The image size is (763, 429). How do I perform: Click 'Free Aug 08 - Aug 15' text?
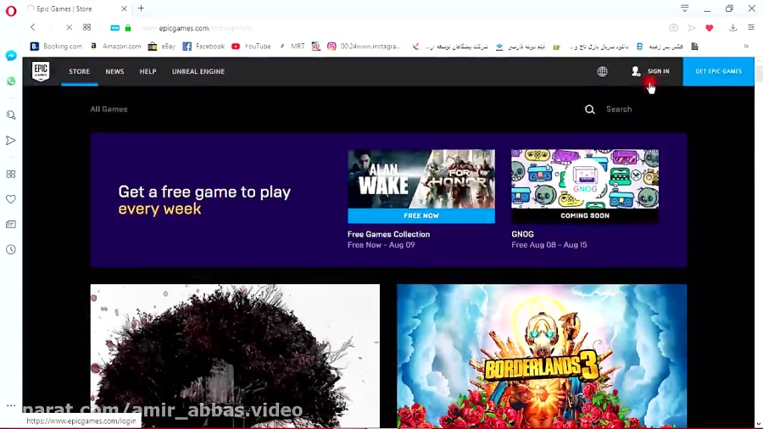click(549, 245)
